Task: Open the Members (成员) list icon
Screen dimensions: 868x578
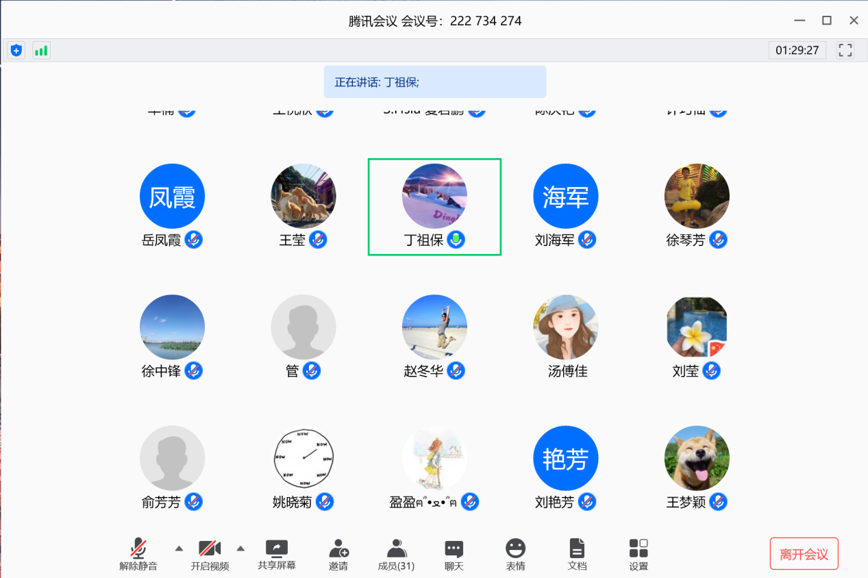Action: click(396, 554)
